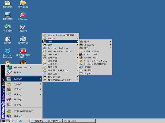This screenshot has width=165, height=123.
Task: Launch 快乐影音 program entry with orange icon
Action: coord(60,61)
